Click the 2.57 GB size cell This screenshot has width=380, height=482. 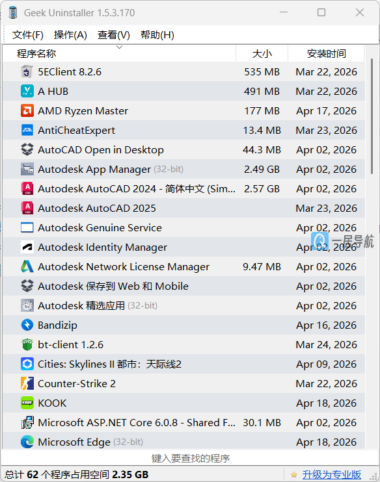point(262,189)
